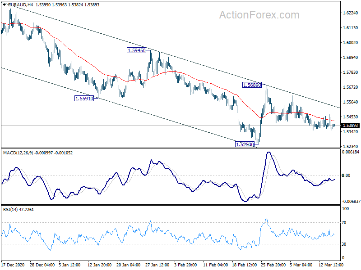Click the RSI 100 scale label

[345, 209]
